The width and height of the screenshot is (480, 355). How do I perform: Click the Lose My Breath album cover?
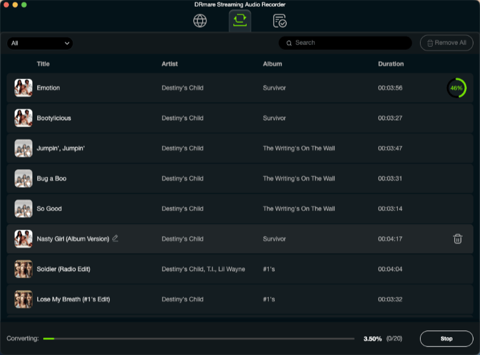pos(23,299)
